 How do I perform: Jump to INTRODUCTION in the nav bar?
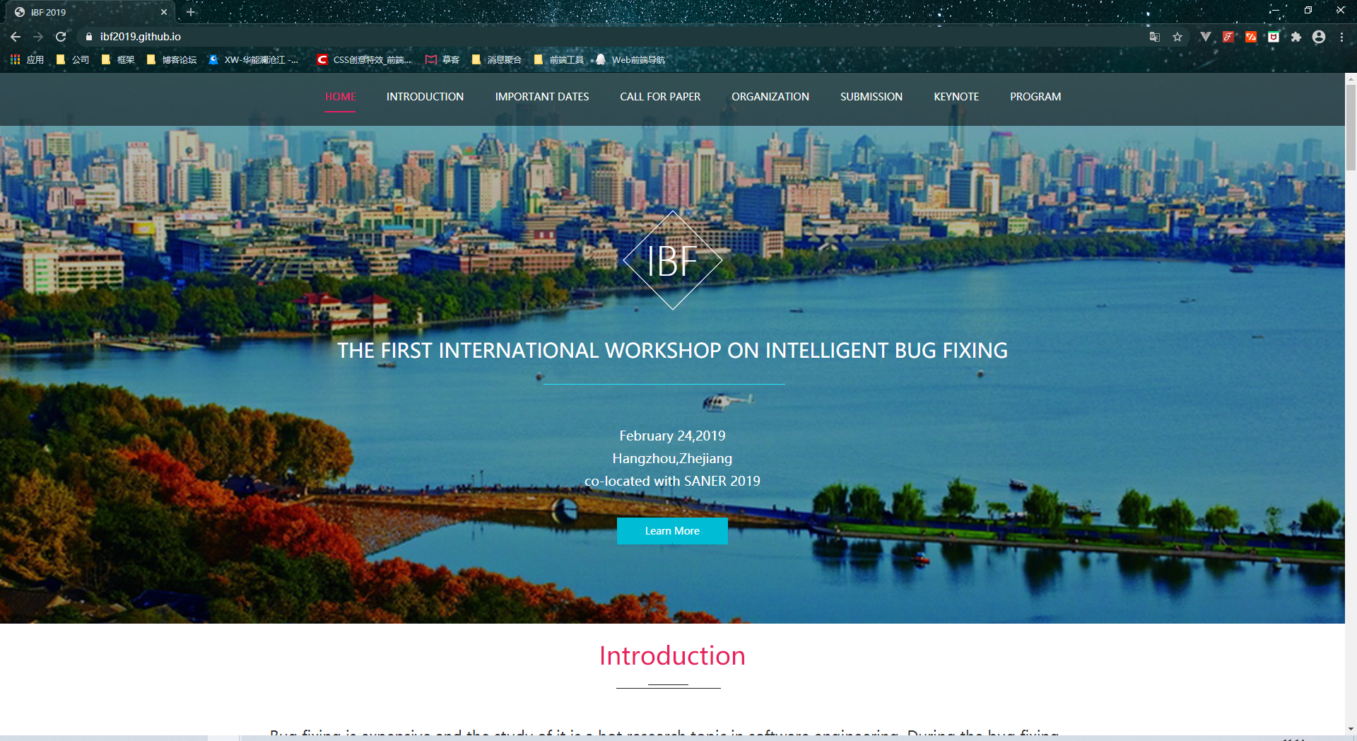pyautogui.click(x=425, y=97)
